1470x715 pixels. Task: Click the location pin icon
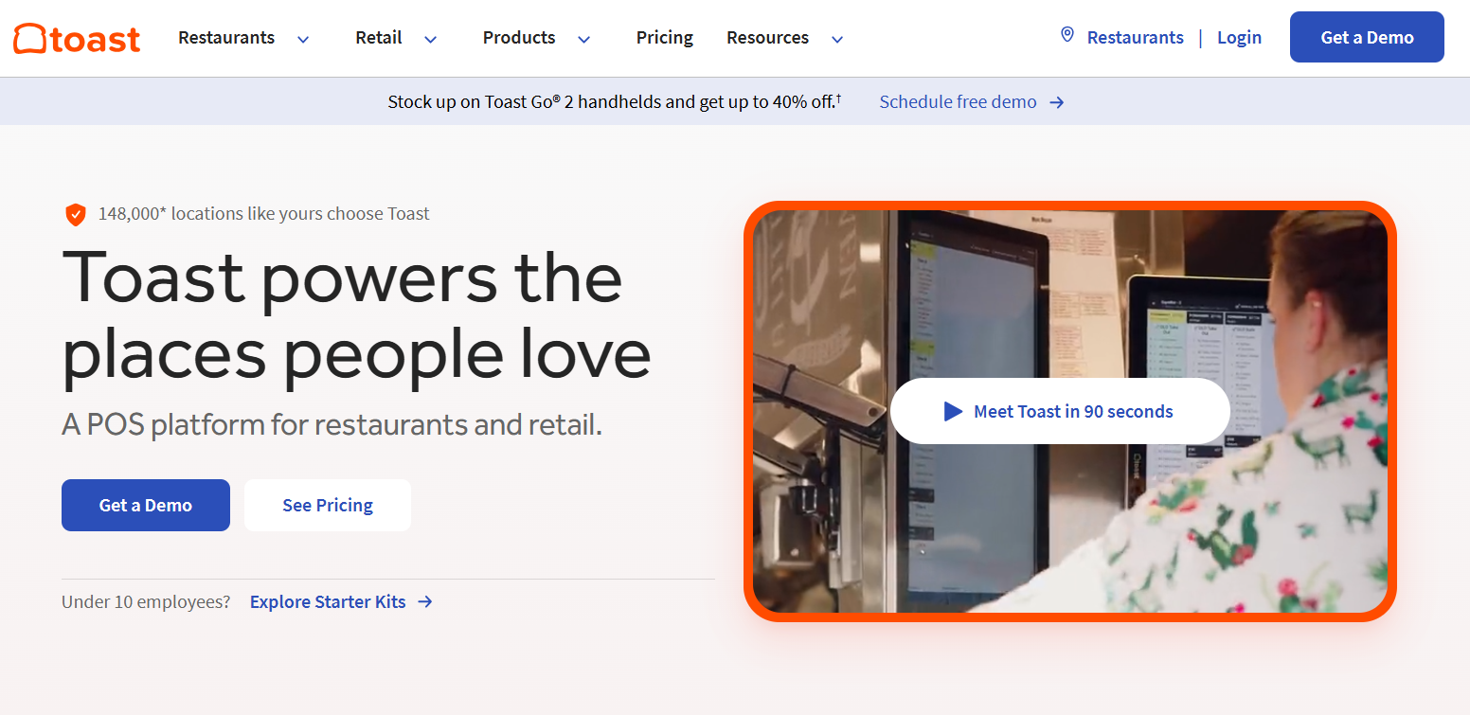1067,36
